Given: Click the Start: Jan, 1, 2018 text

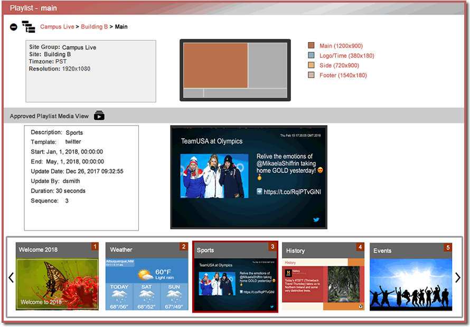Looking at the screenshot, I should [67, 152].
